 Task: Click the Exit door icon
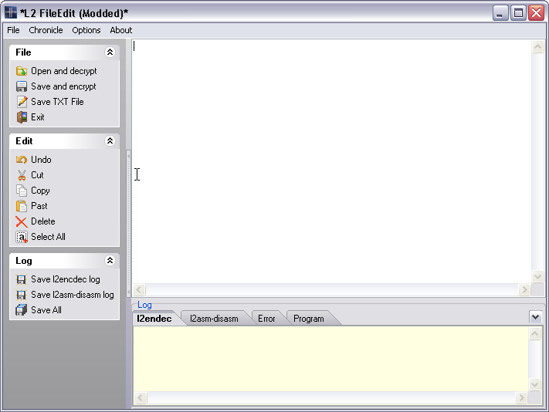tap(22, 117)
